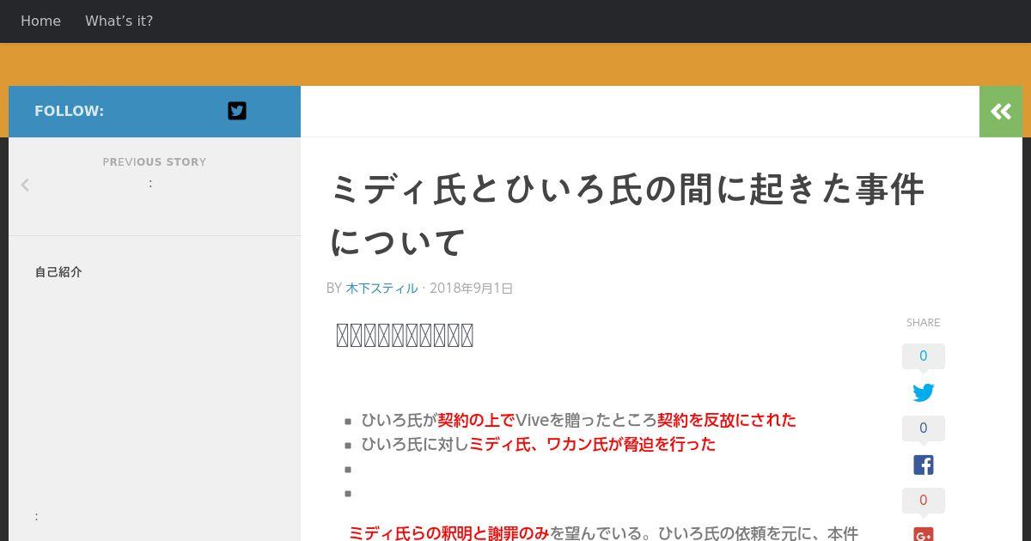Click the Twitter follow icon in sidebar
The width and height of the screenshot is (1031, 541).
[237, 111]
